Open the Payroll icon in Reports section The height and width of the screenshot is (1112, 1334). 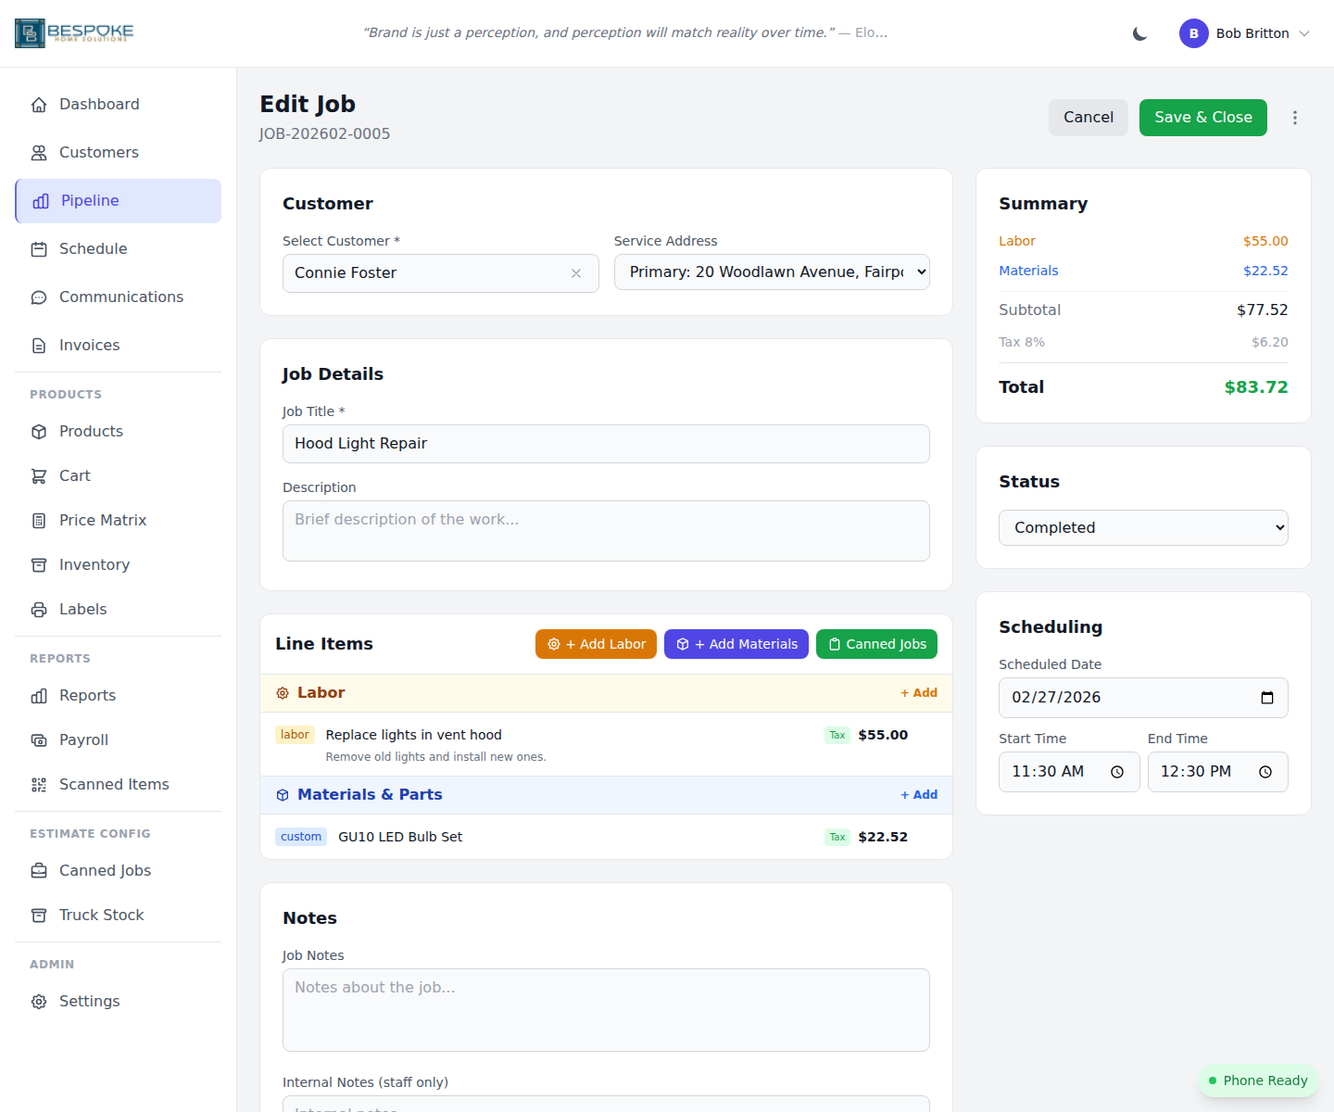pyautogui.click(x=39, y=739)
